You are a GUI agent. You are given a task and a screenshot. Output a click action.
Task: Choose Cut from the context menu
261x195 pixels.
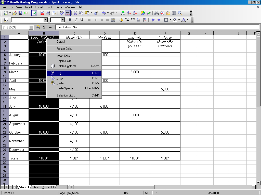(x=59, y=73)
